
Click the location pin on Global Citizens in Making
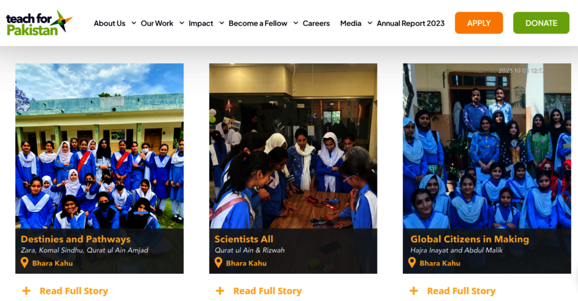(x=411, y=263)
